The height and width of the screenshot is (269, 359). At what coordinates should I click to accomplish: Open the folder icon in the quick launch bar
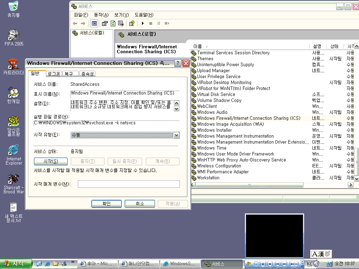tap(55, 264)
